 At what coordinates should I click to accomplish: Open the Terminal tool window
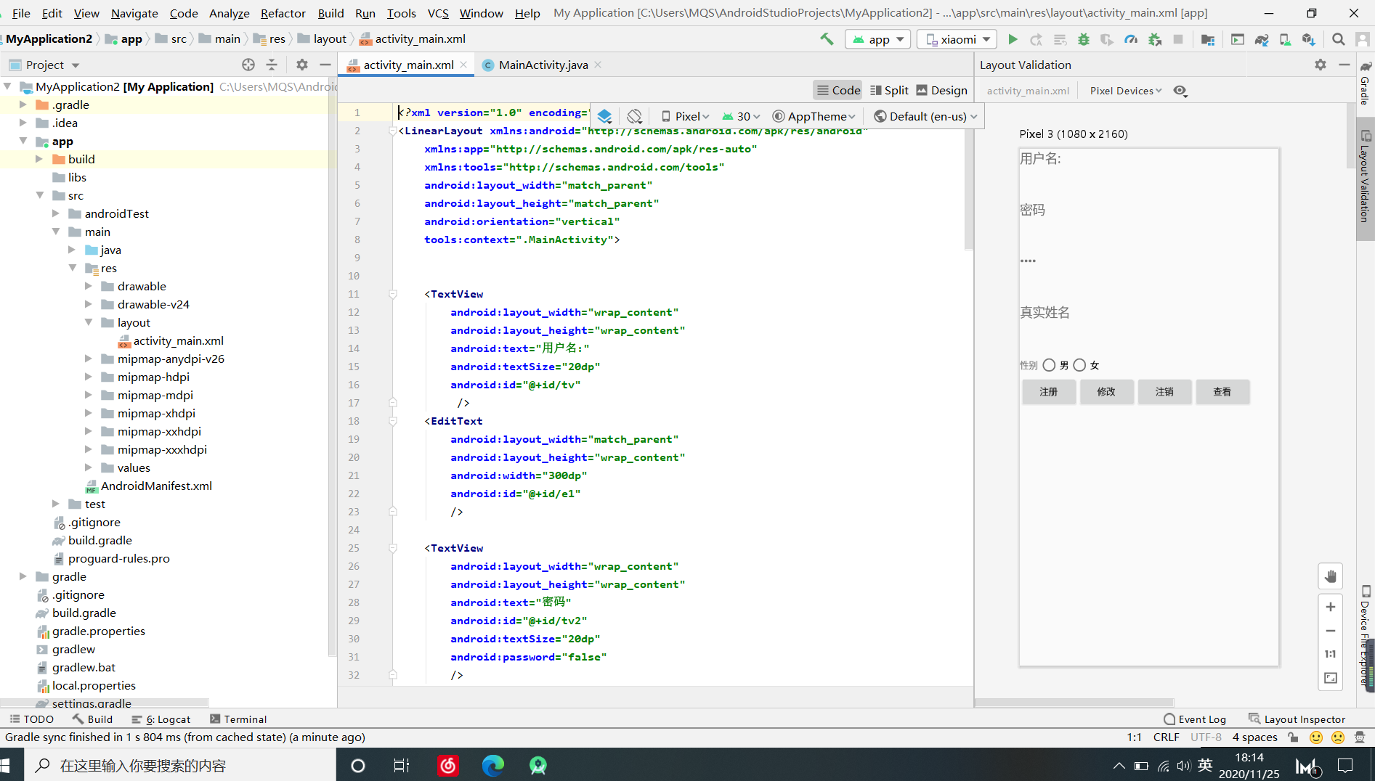tap(238, 719)
